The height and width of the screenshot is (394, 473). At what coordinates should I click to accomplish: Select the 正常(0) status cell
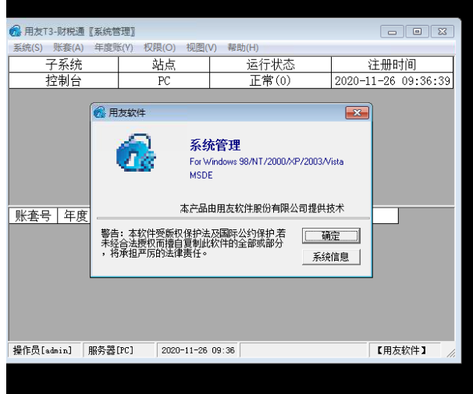270,80
